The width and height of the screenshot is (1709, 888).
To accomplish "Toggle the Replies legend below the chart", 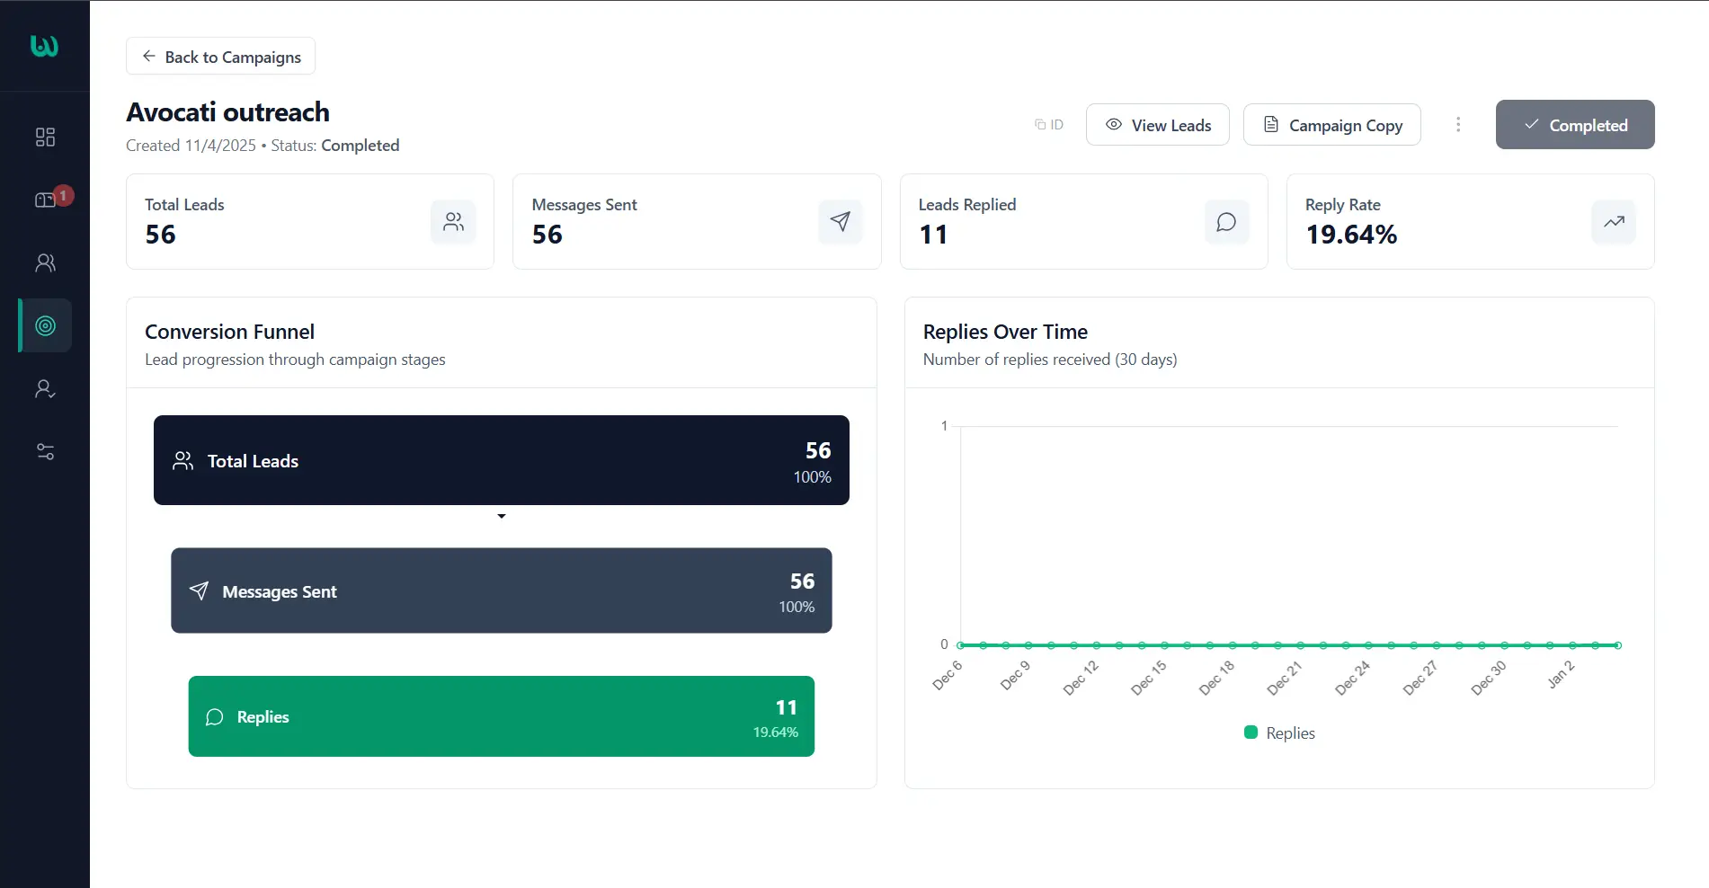I will [x=1277, y=733].
